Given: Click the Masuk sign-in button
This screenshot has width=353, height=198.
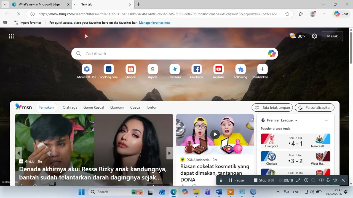Looking at the screenshot, I should pyautogui.click(x=332, y=36).
